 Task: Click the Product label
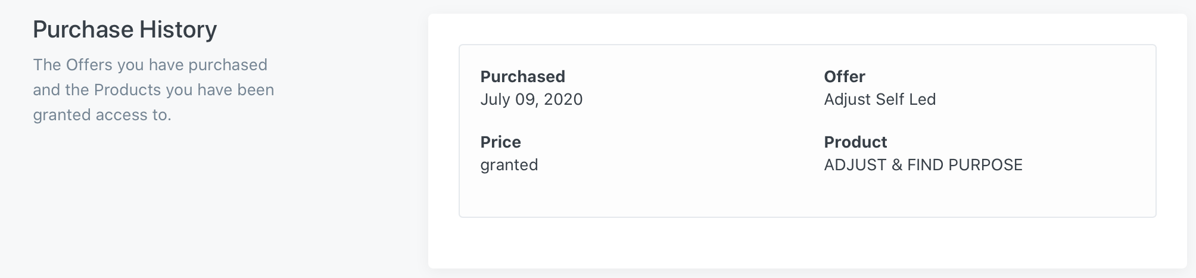click(x=855, y=142)
